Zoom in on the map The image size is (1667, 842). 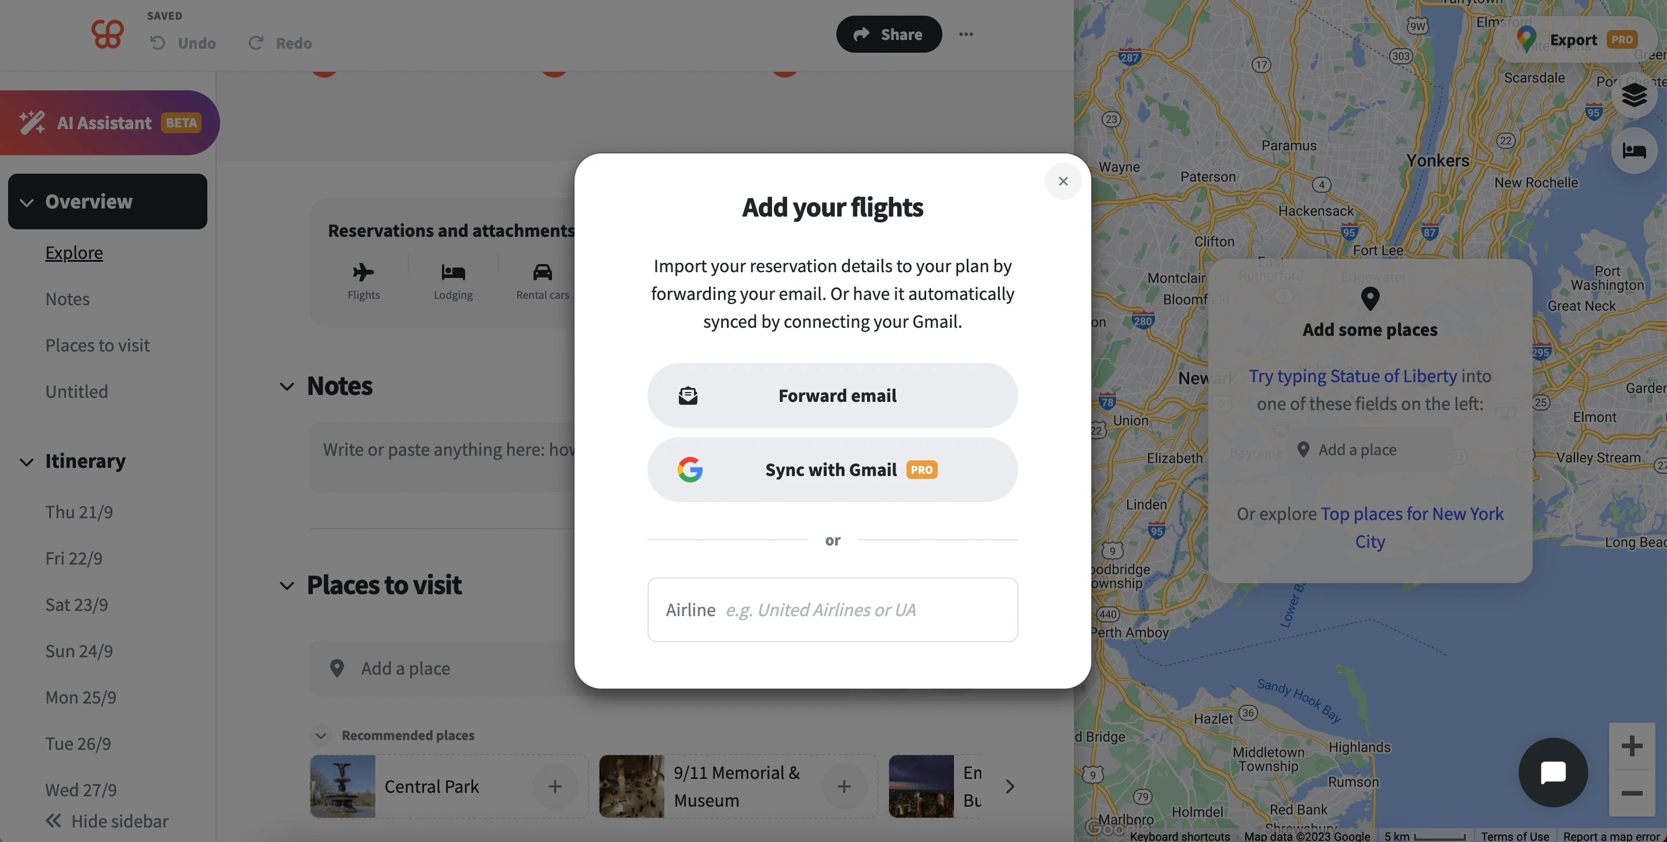click(x=1632, y=746)
